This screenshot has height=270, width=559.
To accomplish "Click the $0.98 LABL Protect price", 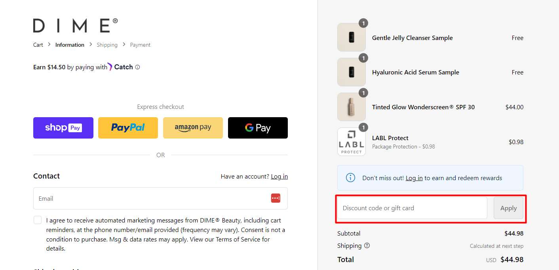I will [516, 142].
